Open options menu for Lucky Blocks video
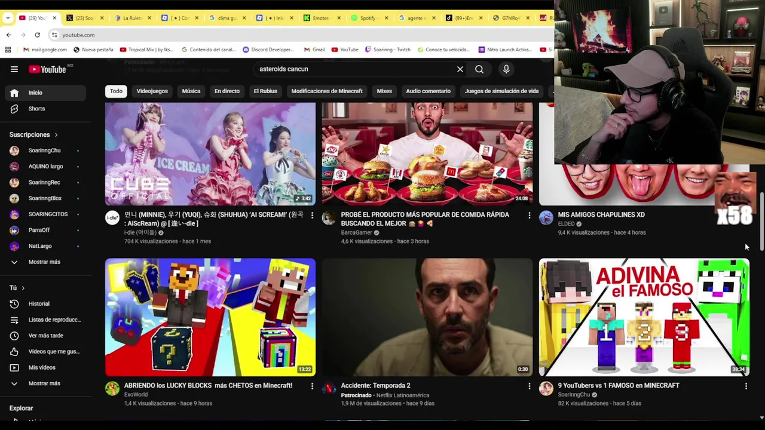This screenshot has height=430, width=765. click(x=312, y=386)
